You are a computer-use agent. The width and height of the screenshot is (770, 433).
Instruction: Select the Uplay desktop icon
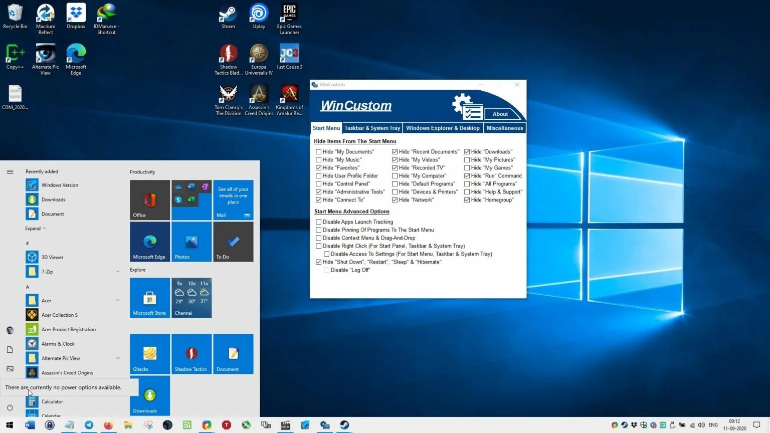[259, 17]
